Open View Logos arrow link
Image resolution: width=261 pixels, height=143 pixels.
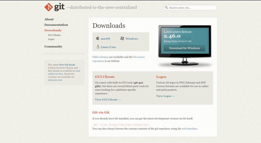pos(165,96)
